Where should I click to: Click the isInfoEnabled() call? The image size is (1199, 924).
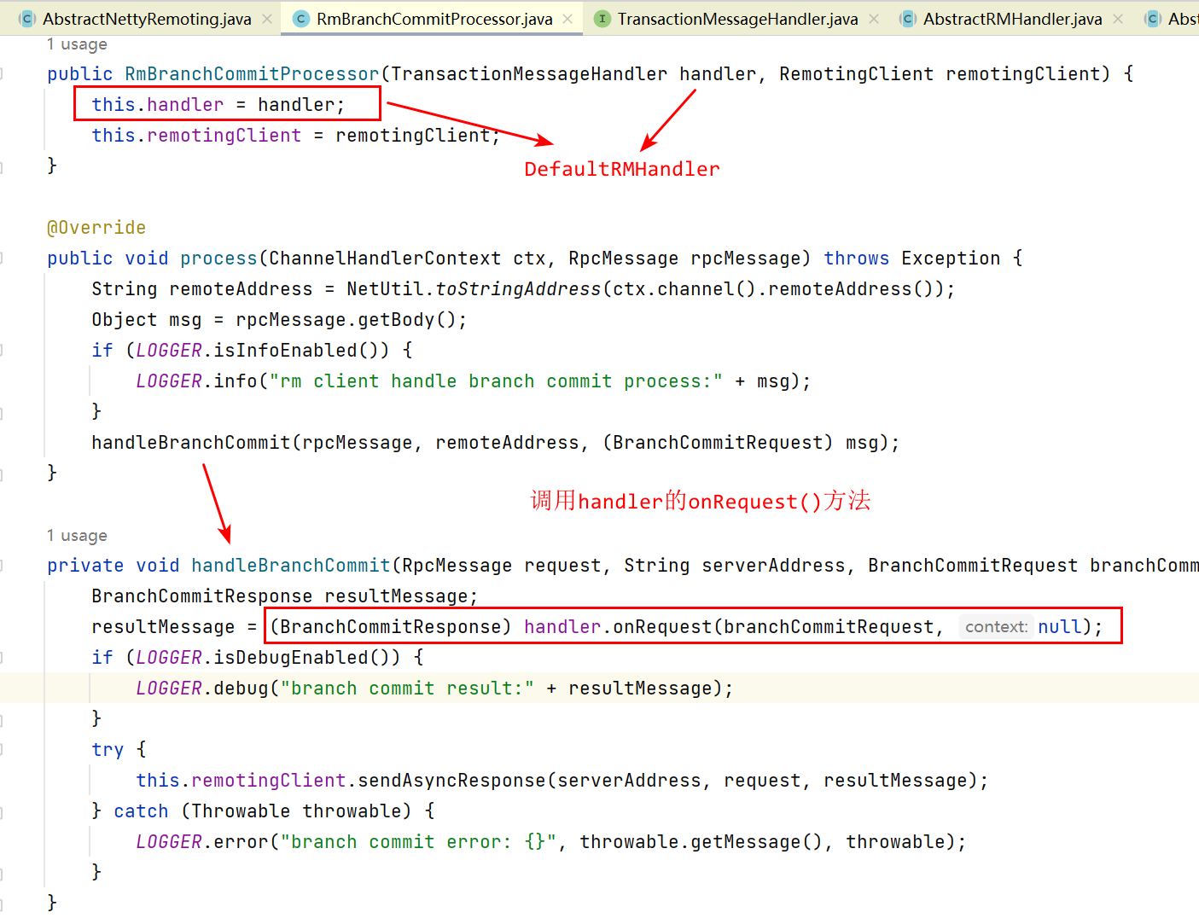(x=296, y=351)
